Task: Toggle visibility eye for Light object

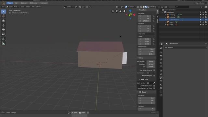Action: click(203, 25)
